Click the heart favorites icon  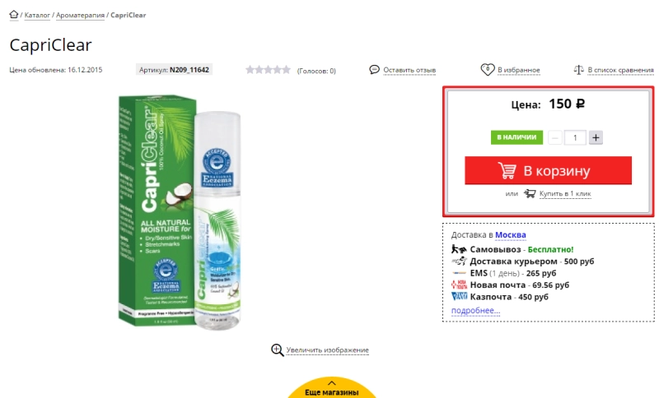coord(487,70)
